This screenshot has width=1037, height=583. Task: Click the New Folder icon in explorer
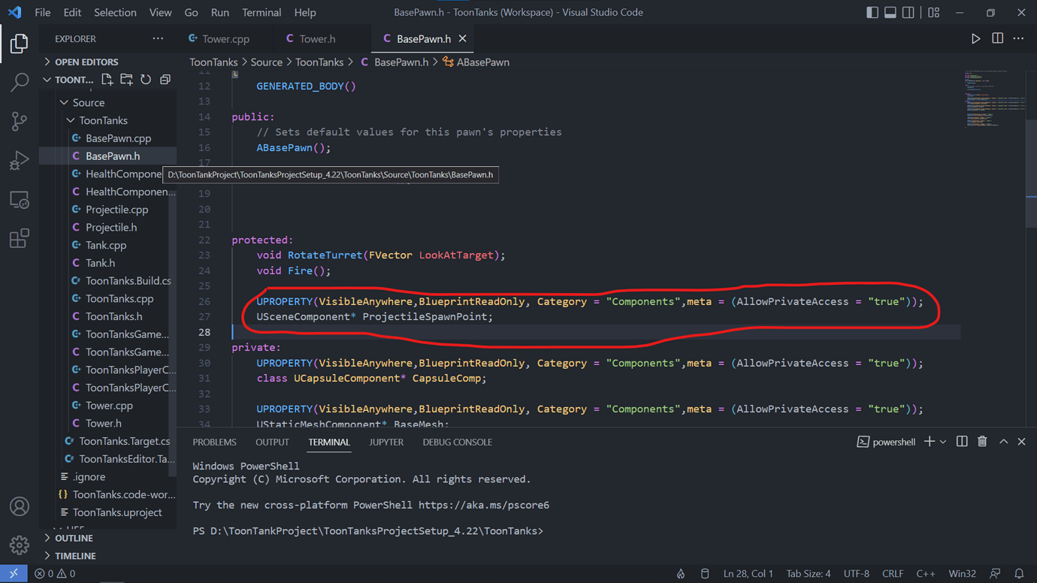(126, 80)
